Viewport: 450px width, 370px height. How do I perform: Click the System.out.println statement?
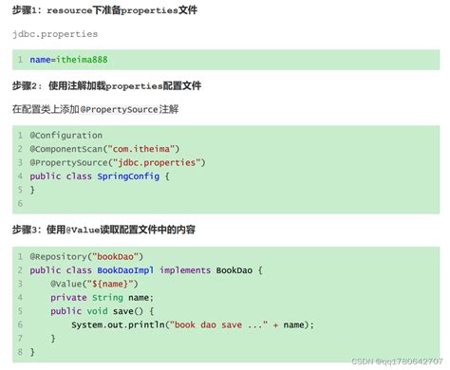coord(193,324)
